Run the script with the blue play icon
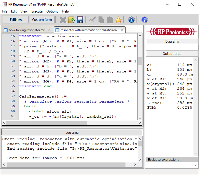Viewport: 199px width, 175px height. tap(131, 20)
